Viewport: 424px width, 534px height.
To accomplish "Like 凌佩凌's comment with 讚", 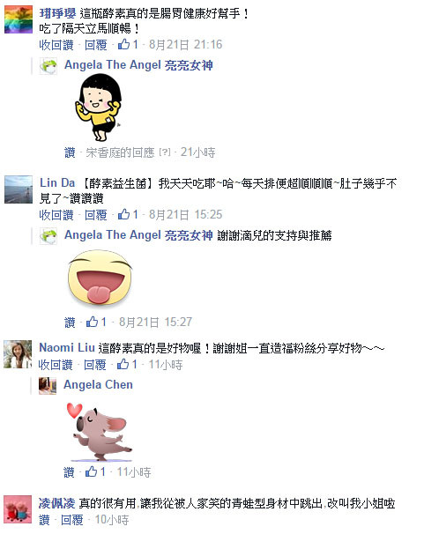I will click(x=44, y=520).
